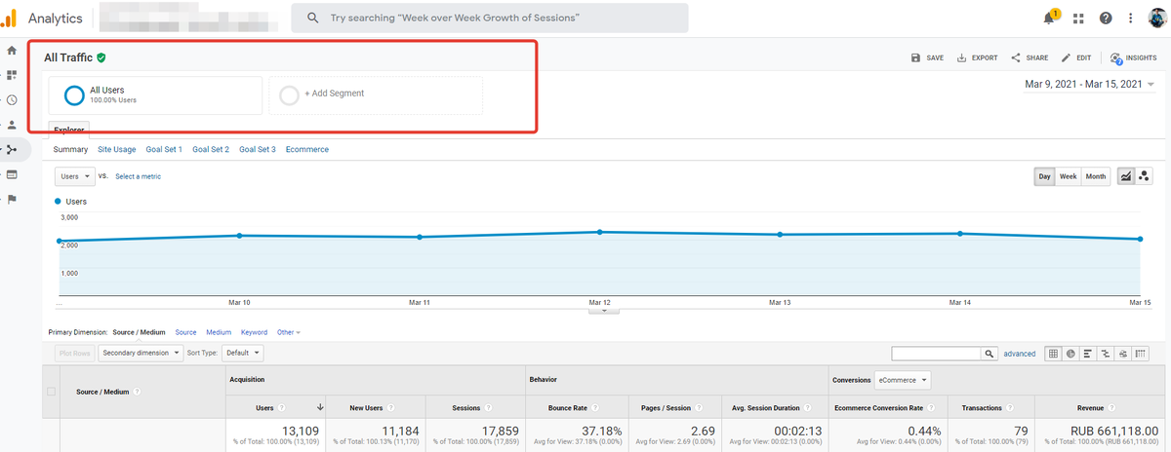
Task: Switch to the motion chart view
Action: pos(1144,176)
